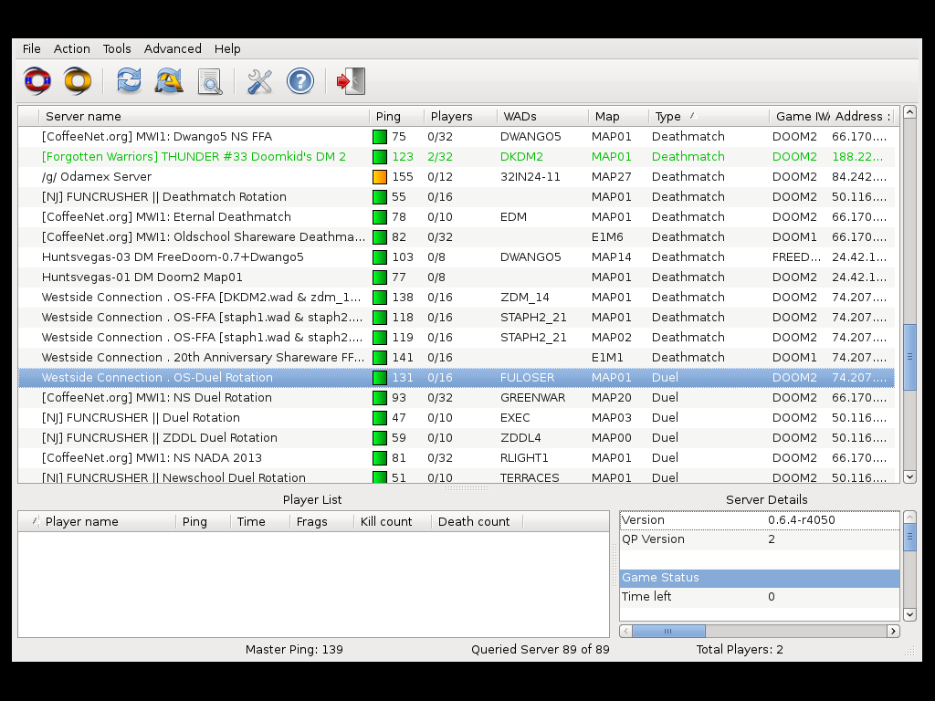Viewport: 935px width, 701px height.
Task: Click orange ping indicator of /g/ Odamex
Action: coord(380,177)
